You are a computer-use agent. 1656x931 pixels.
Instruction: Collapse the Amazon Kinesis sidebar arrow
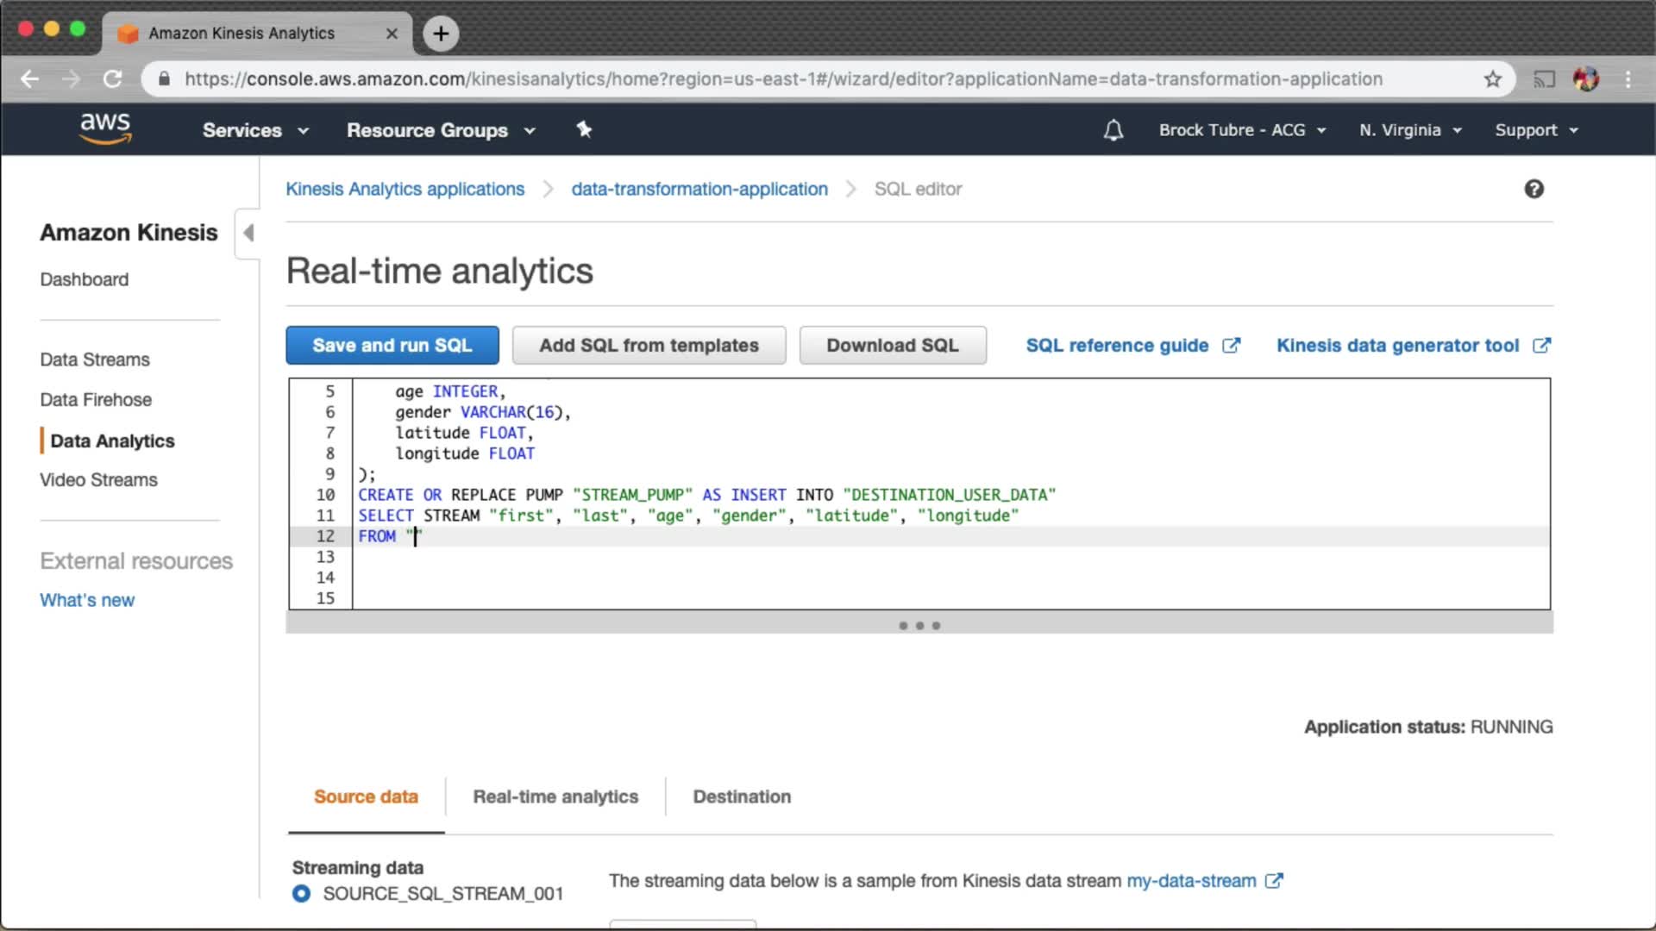click(248, 233)
